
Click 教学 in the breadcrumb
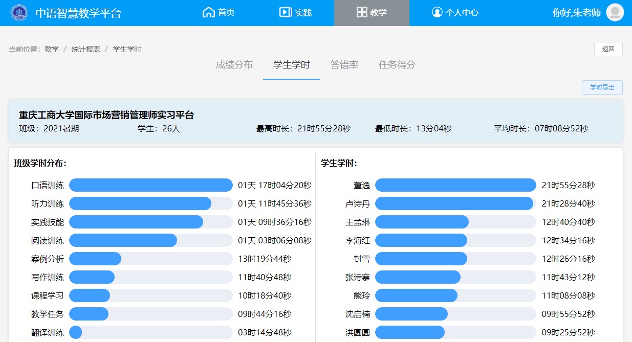[51, 50]
